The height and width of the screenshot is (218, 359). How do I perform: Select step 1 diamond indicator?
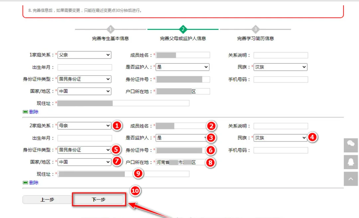tap(110, 29)
